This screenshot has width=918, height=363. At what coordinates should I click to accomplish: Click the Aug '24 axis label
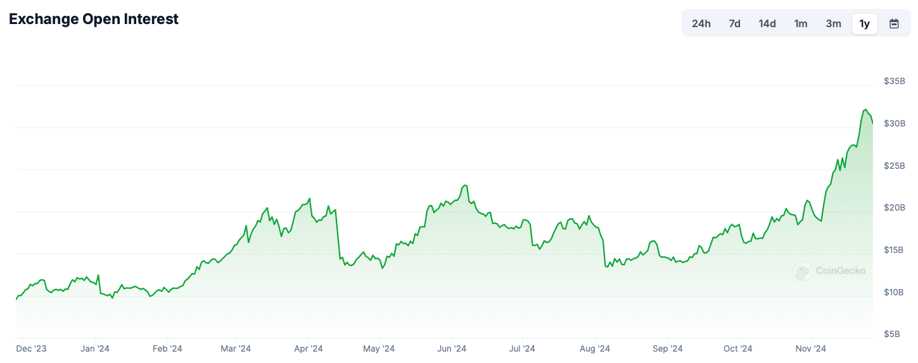595,348
